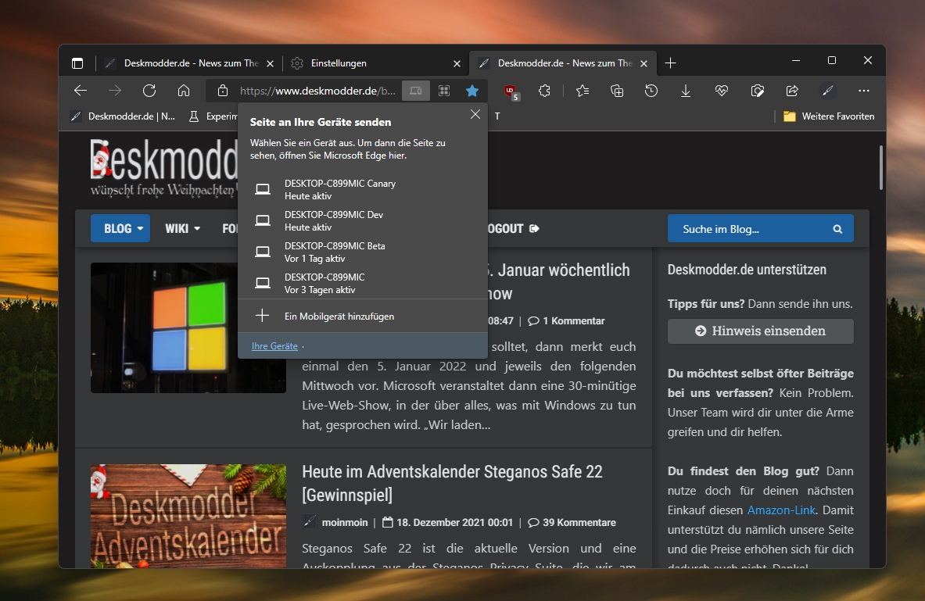Image resolution: width=925 pixels, height=601 pixels.
Task: Expand the WIKI dropdown menu
Action: tap(182, 228)
